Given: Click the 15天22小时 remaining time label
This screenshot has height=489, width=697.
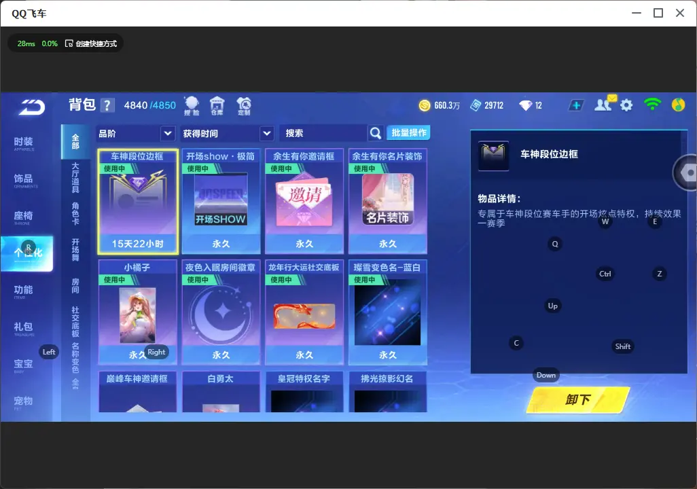Looking at the screenshot, I should [x=138, y=244].
